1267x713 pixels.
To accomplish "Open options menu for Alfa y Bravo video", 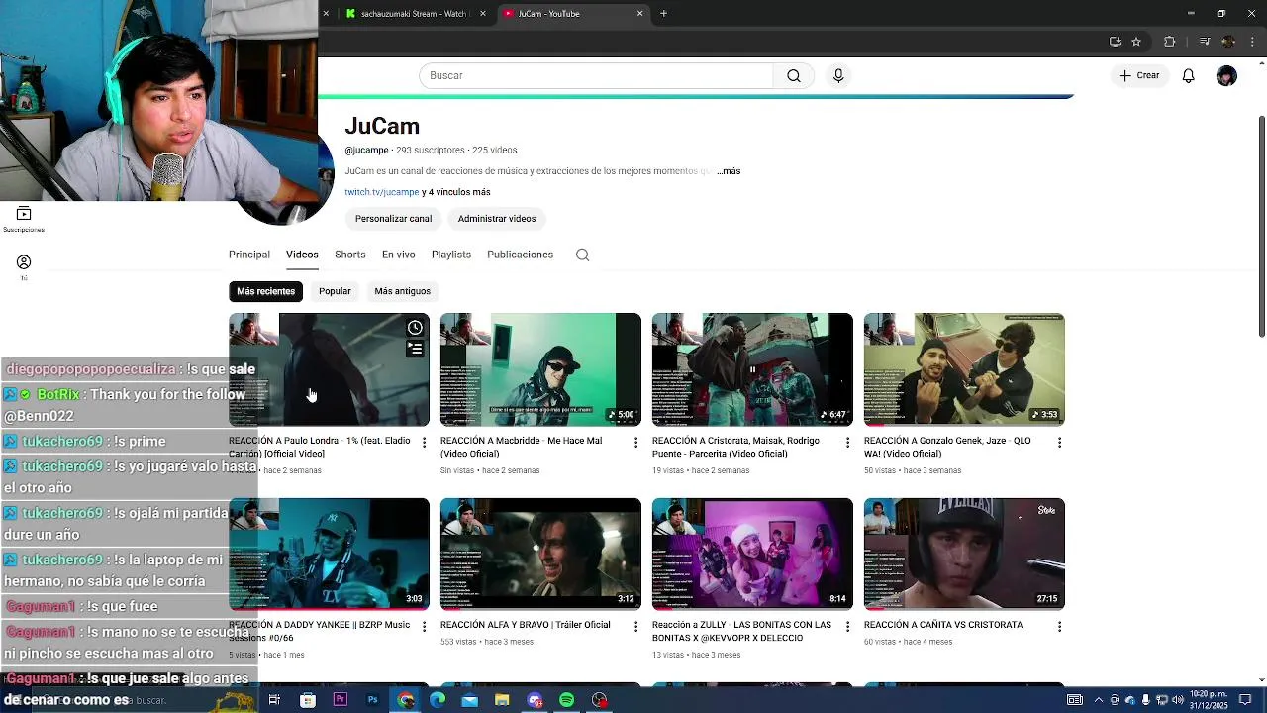I will coord(635,627).
